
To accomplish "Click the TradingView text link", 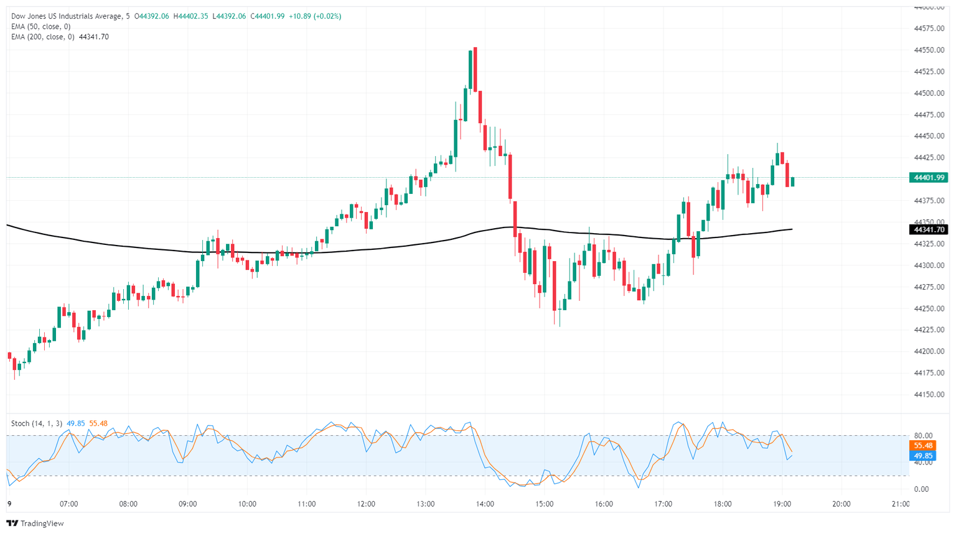I will tap(42, 523).
